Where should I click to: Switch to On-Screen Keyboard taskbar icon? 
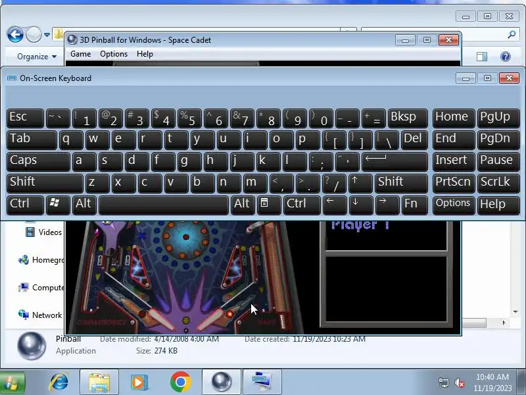(x=262, y=382)
